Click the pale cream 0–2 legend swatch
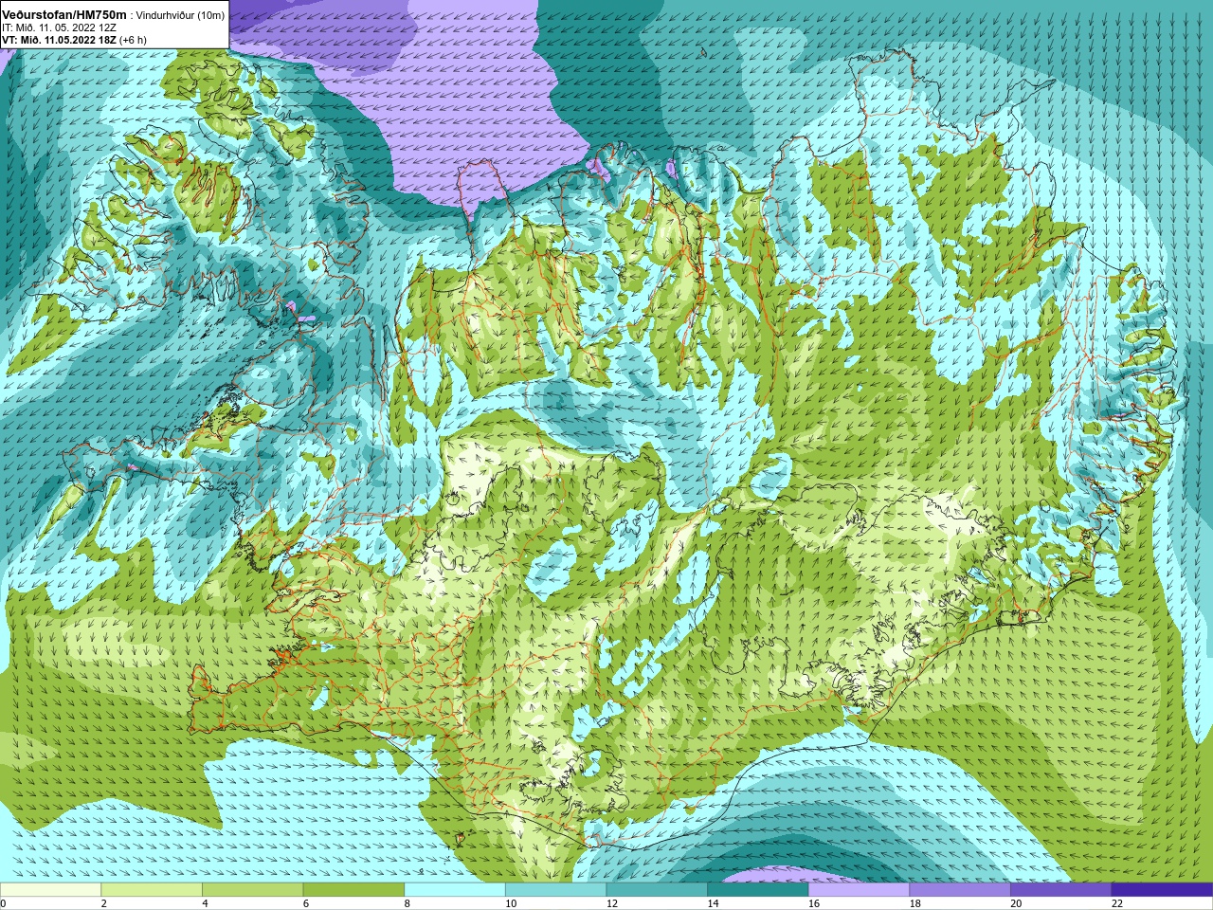 point(50,890)
